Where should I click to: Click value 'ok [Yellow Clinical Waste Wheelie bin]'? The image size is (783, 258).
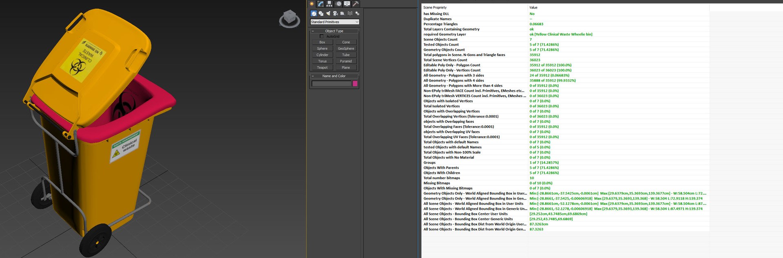point(561,35)
